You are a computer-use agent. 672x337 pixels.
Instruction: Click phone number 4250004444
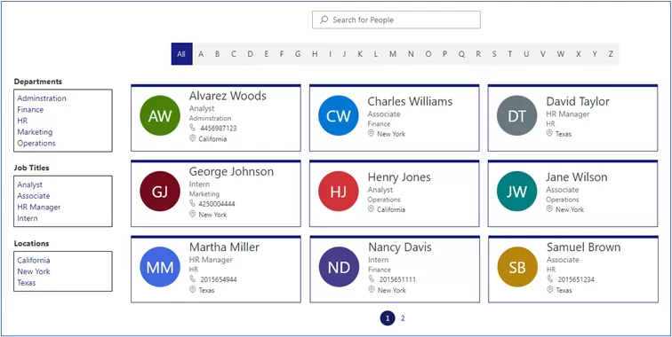pos(217,204)
